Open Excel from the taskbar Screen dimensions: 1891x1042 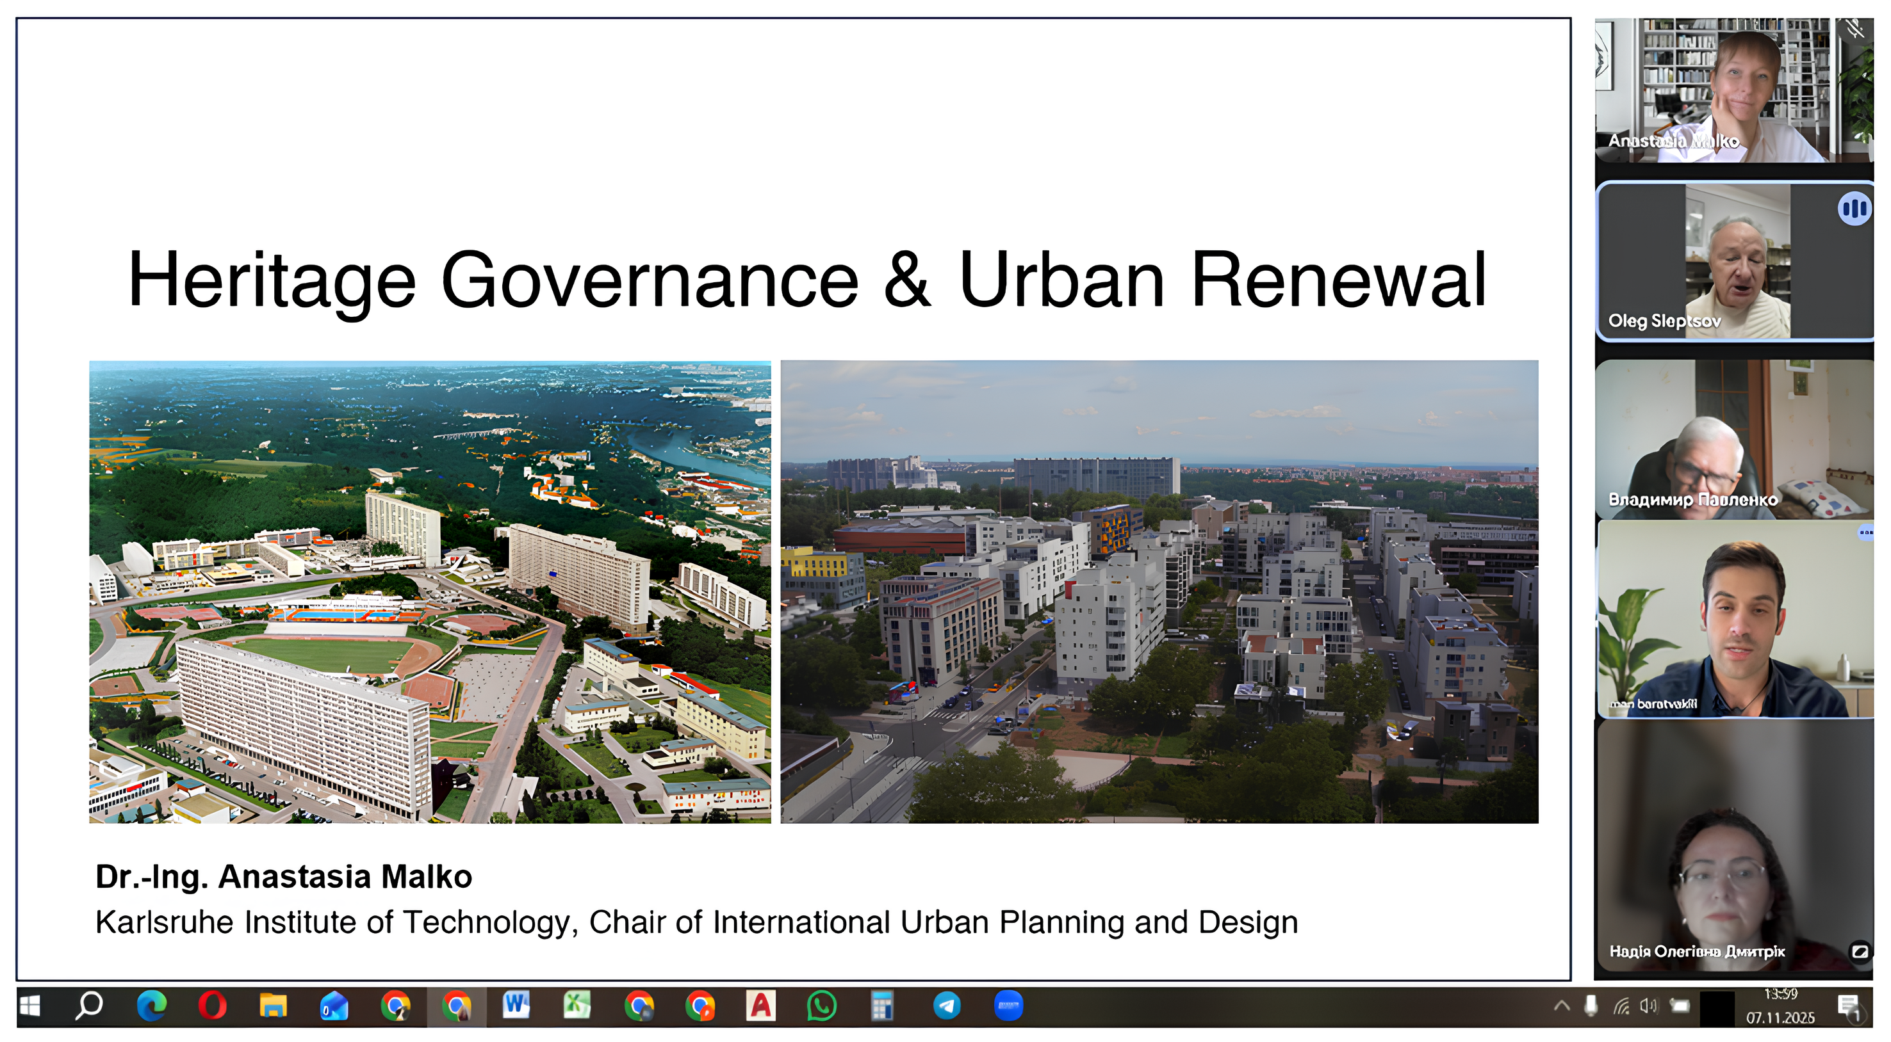click(577, 1006)
